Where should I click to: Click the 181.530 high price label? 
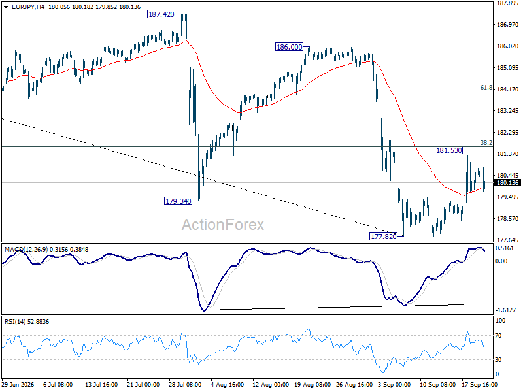click(x=449, y=150)
